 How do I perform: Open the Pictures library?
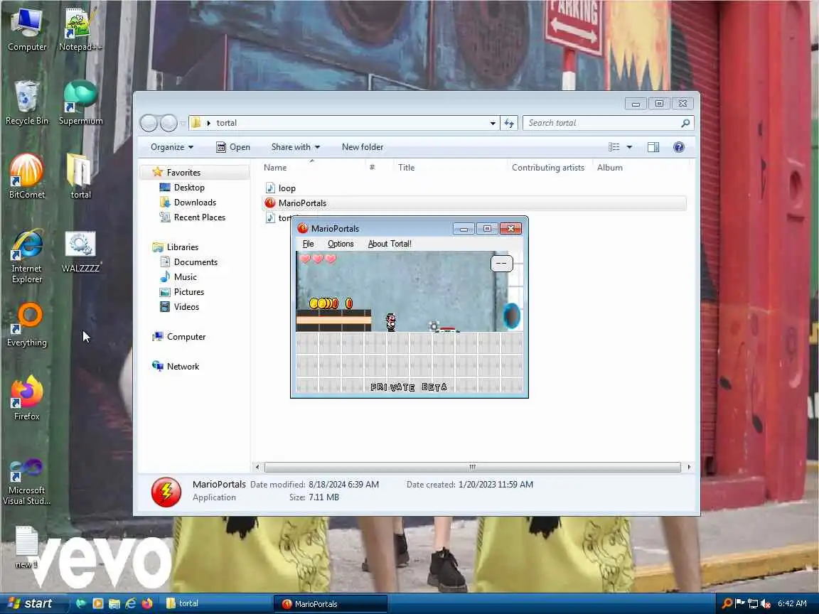[188, 292]
